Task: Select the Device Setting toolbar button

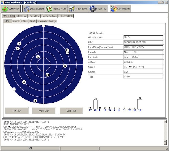Action: [x=34, y=9]
